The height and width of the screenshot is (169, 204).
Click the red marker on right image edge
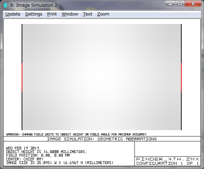click(x=181, y=77)
